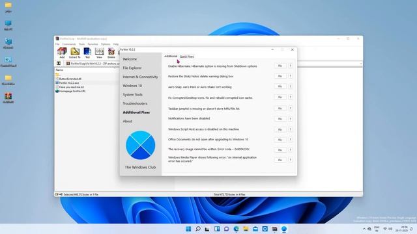Open WinRAR's Help menu
Screen dimensions: 417x234
click(116, 44)
